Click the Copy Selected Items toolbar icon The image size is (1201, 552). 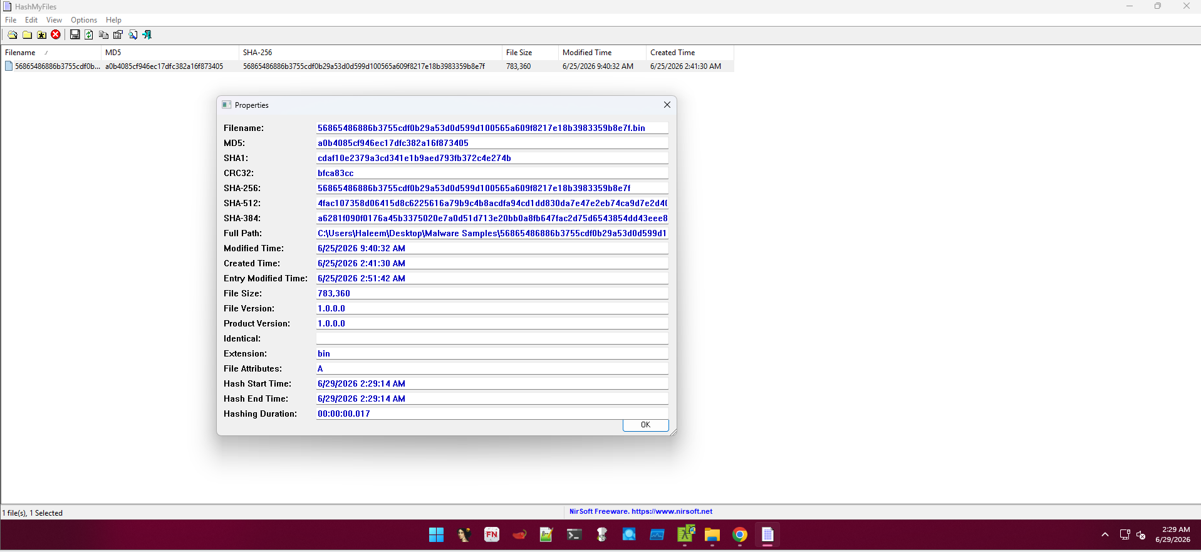103,34
